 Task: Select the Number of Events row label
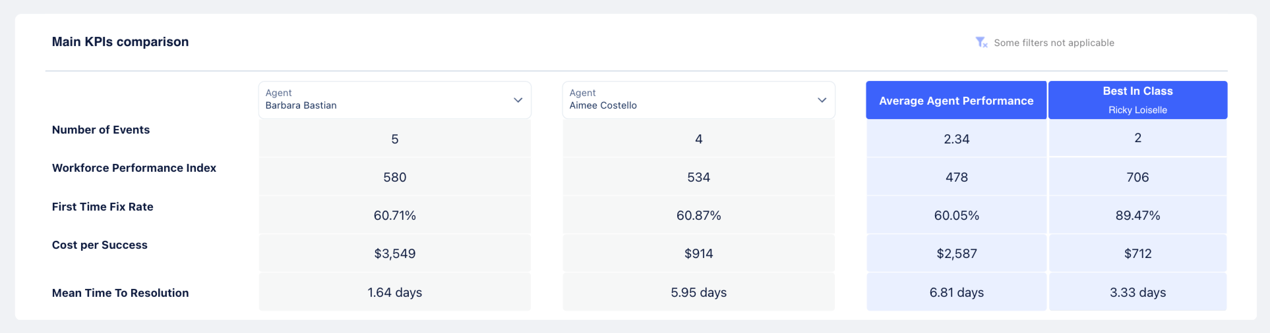click(101, 130)
